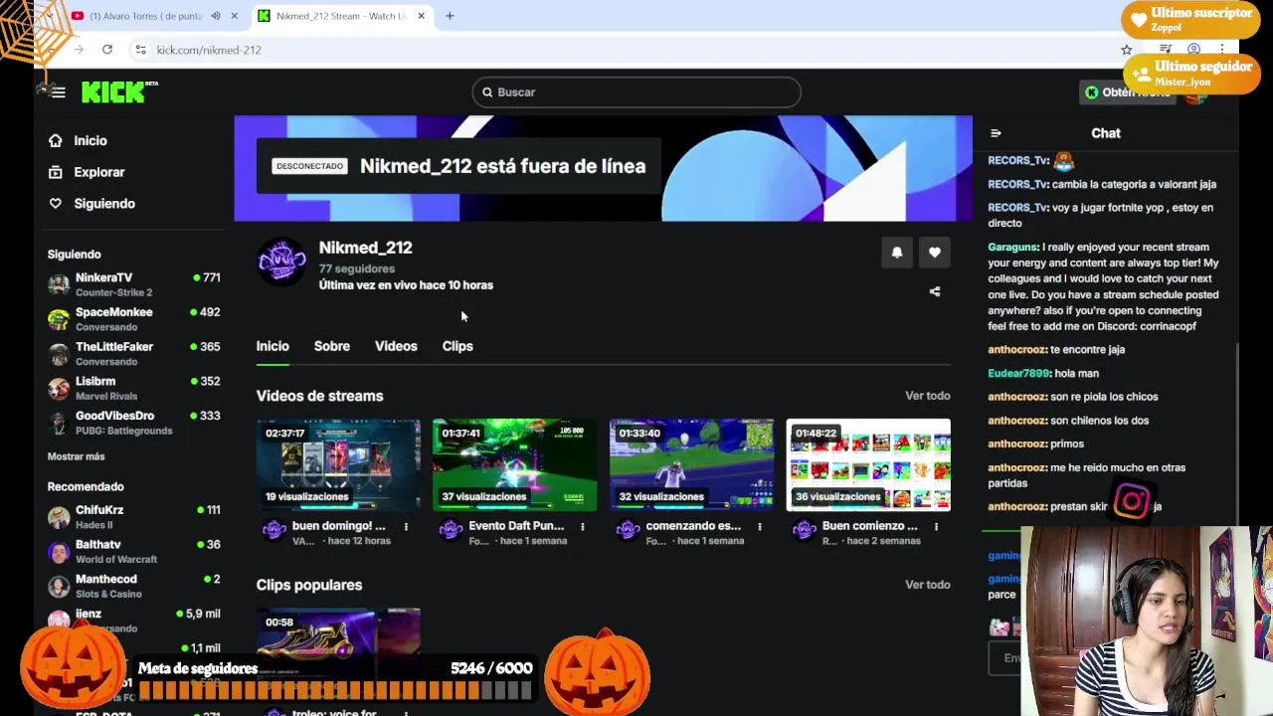
Task: Select the Videos channel tab
Action: tap(396, 346)
